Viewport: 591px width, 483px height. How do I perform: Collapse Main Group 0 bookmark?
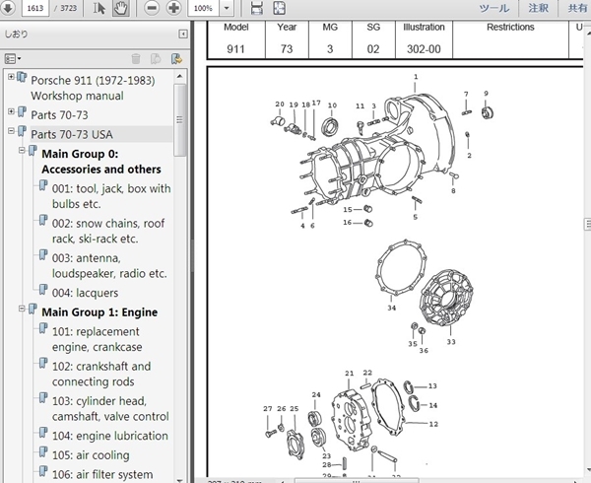point(22,150)
